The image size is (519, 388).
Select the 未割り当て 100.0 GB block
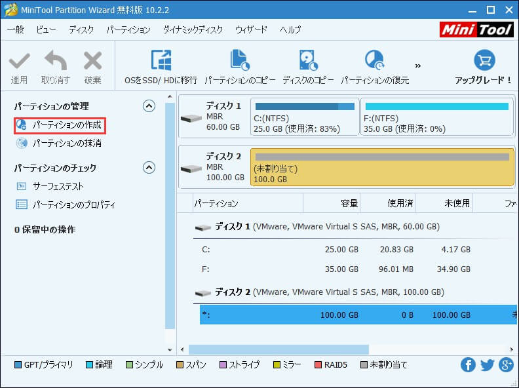click(x=382, y=167)
